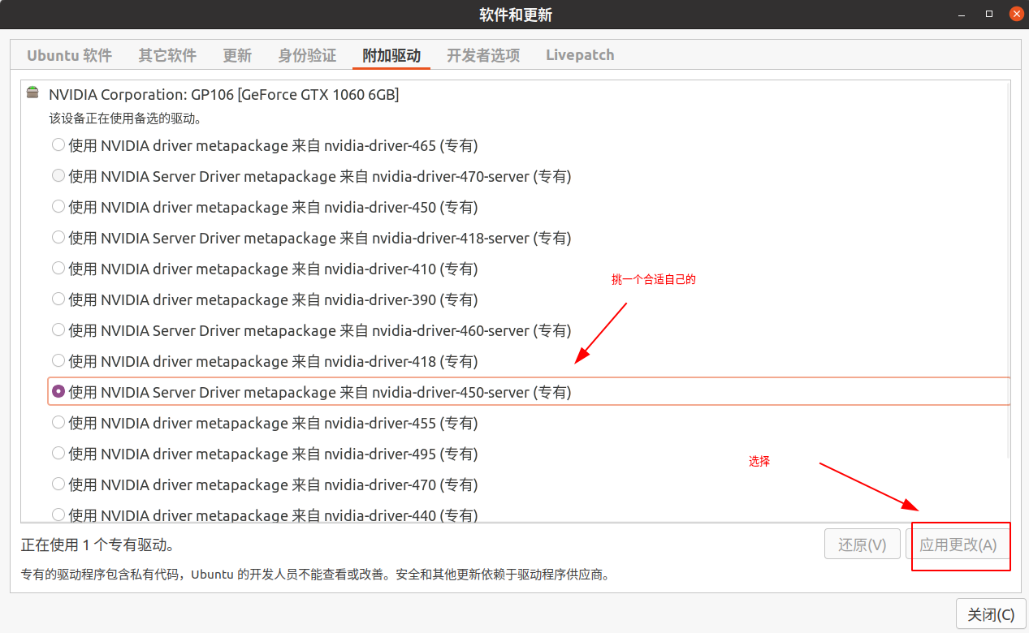Screen dimensions: 1029x633
Task: Click the 正在使用 1 个专有驱动 status line
Action: [97, 544]
